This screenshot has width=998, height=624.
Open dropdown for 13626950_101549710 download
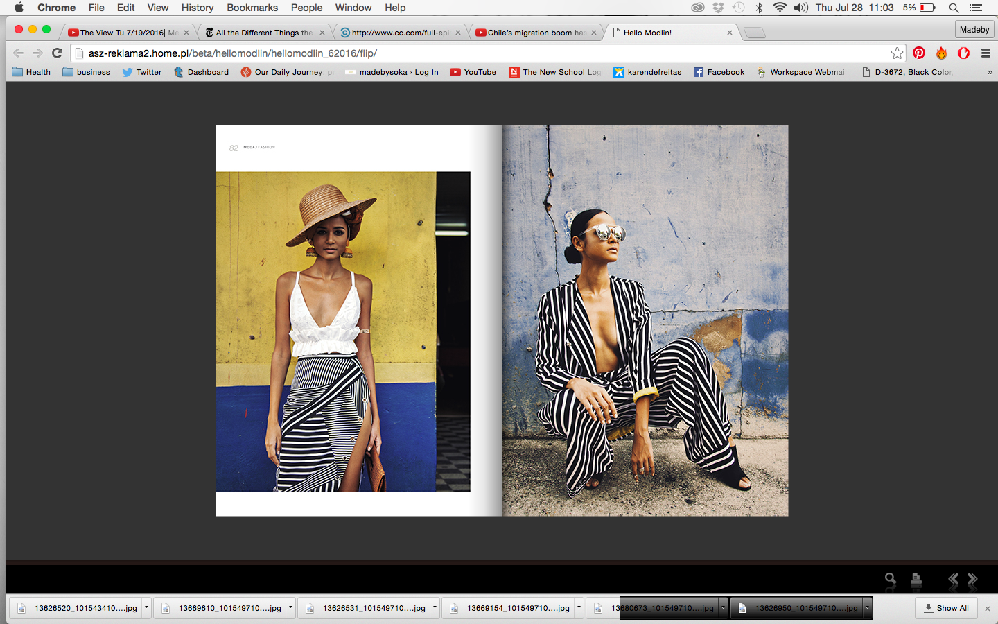pyautogui.click(x=867, y=607)
